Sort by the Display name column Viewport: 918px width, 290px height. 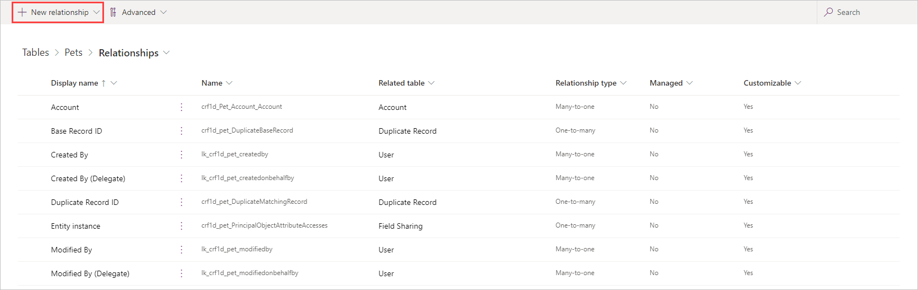click(x=74, y=83)
